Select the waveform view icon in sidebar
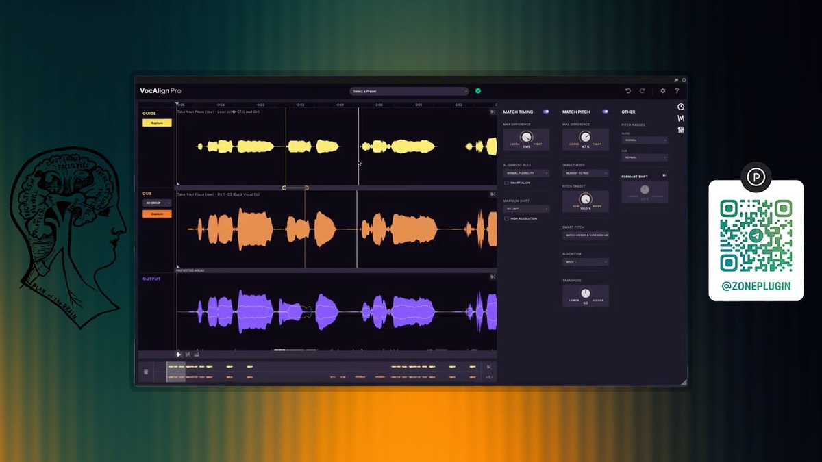Image resolution: width=822 pixels, height=462 pixels. pos(681,118)
